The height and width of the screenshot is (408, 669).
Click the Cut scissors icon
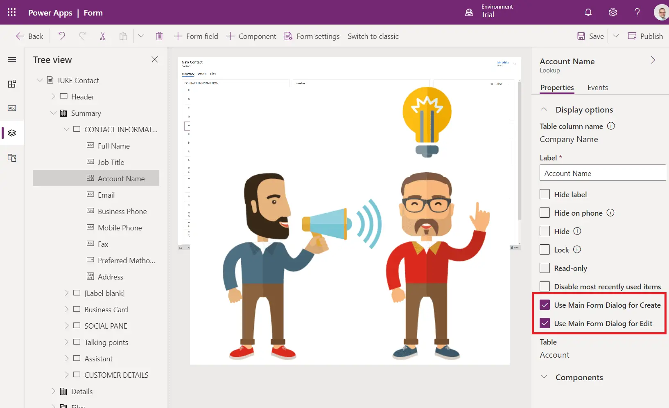[103, 36]
